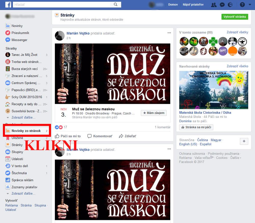Switch language to English (US)
This screenshot has height=223, width=255.
coord(188,144)
